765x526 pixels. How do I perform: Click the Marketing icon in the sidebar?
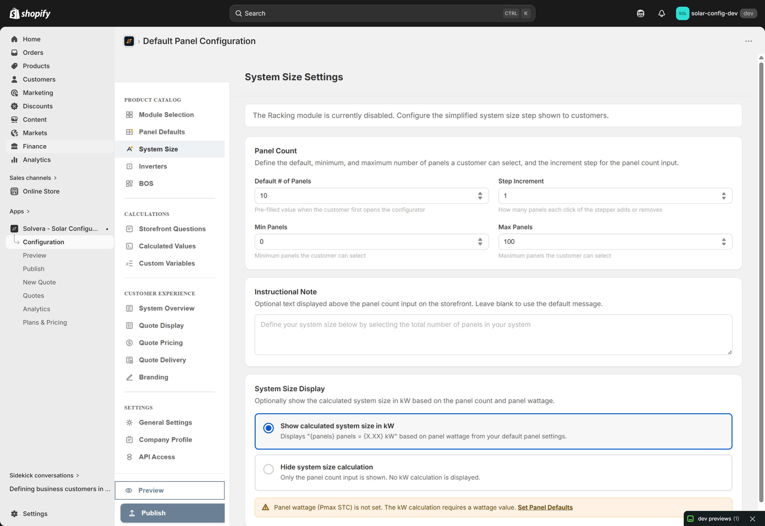(x=14, y=93)
